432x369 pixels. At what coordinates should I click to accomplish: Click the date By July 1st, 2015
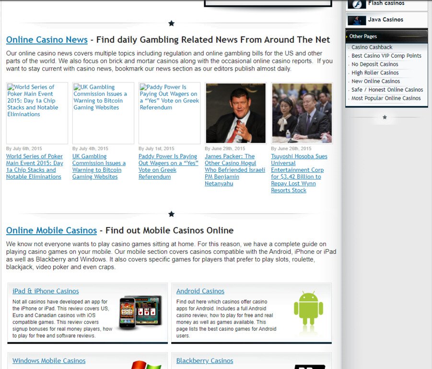pos(156,148)
